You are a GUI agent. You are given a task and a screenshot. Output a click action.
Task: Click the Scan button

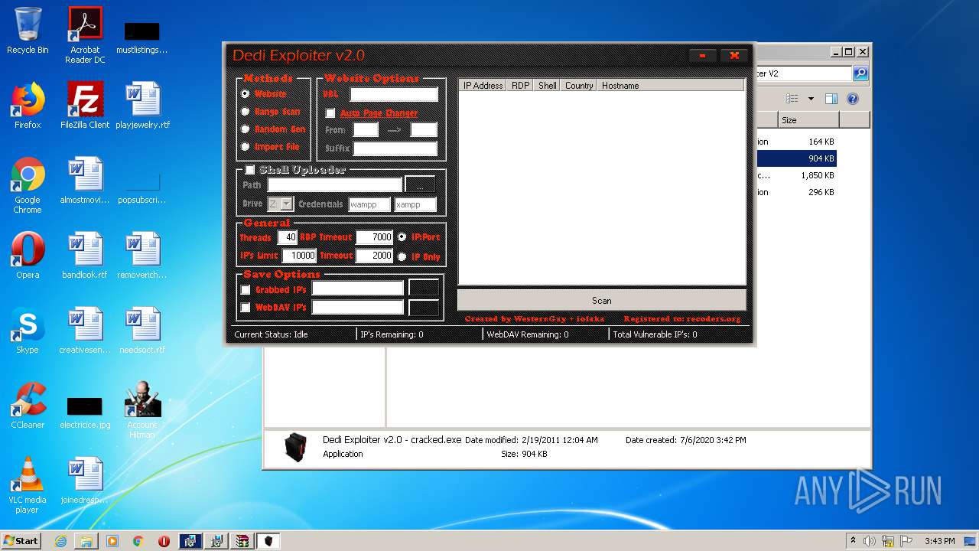point(602,301)
